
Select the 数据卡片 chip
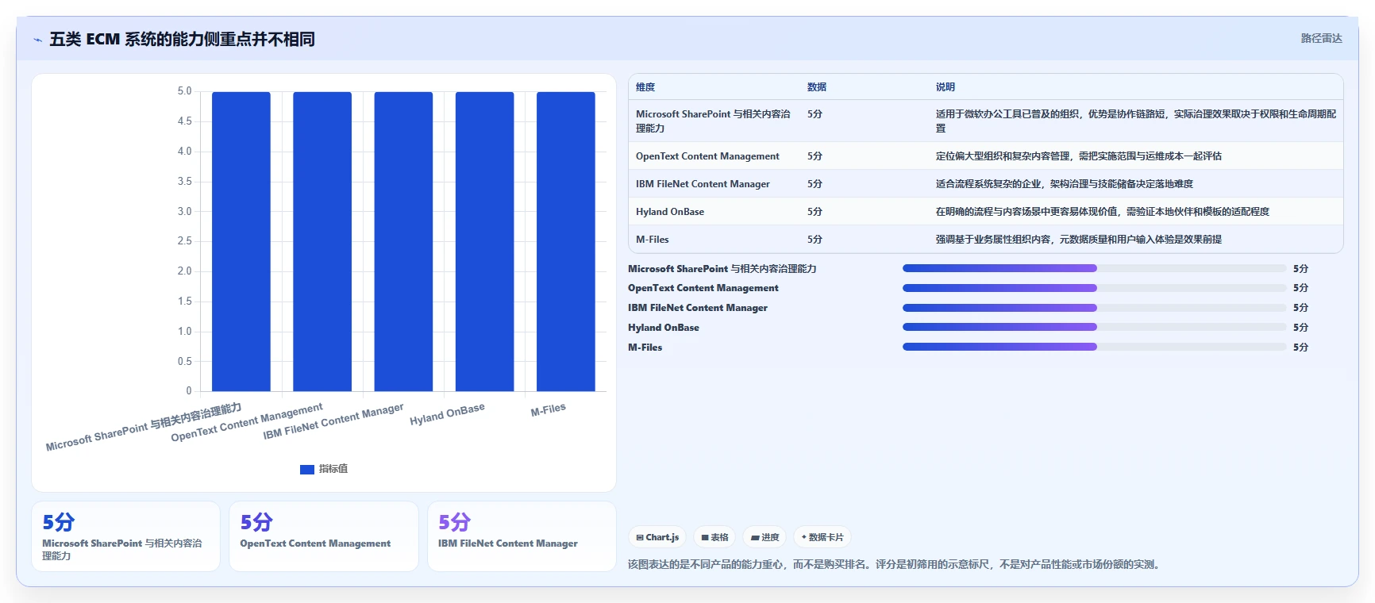click(822, 537)
